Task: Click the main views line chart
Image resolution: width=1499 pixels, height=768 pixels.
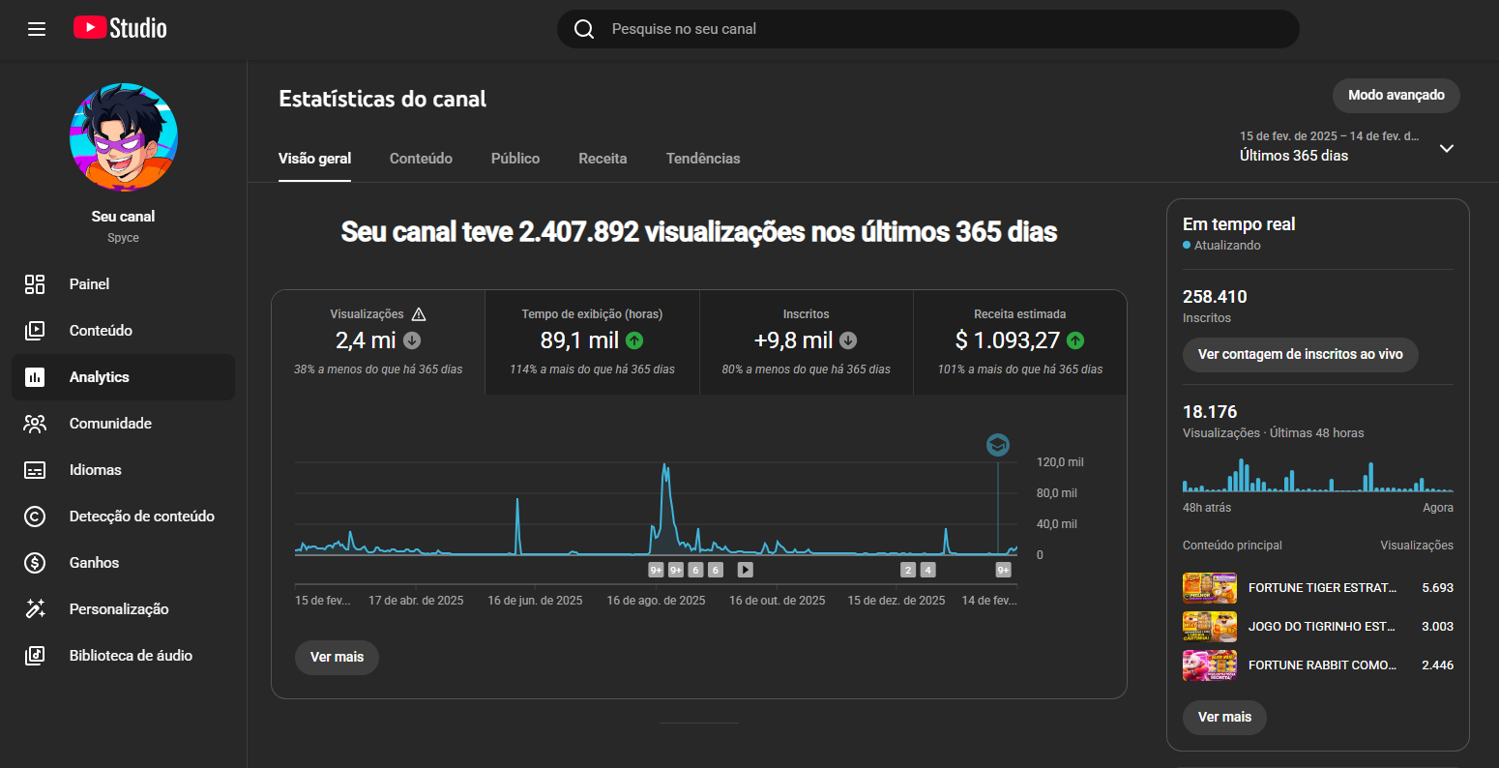Action: click(656, 508)
